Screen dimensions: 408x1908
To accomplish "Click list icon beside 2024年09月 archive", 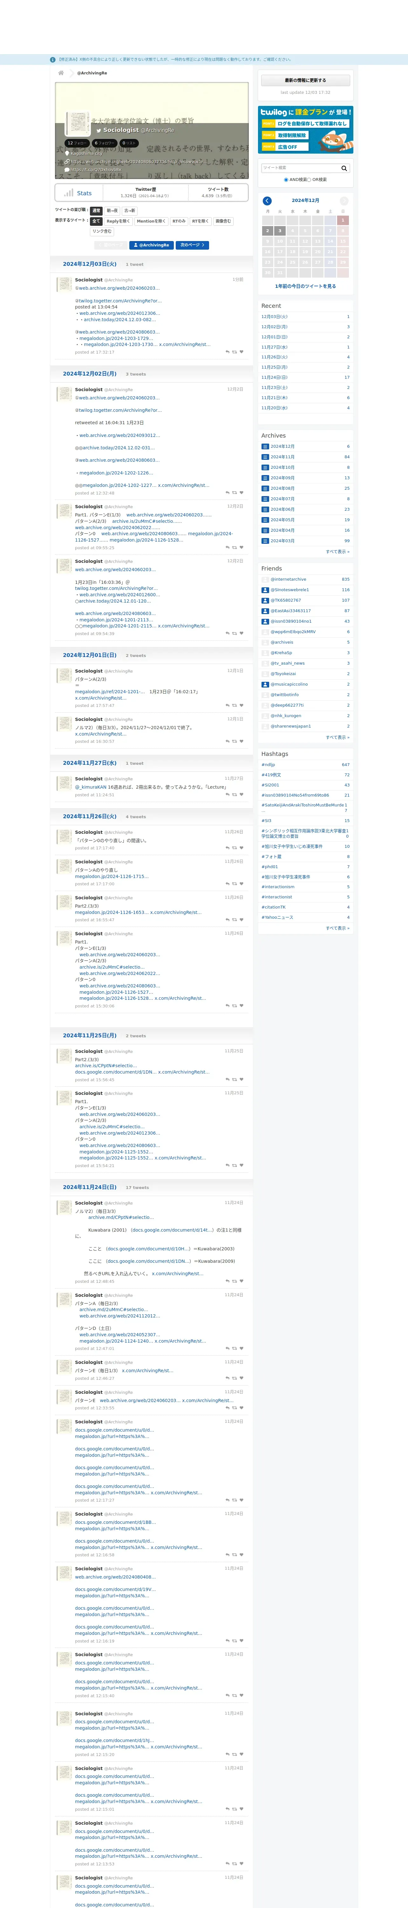I will pyautogui.click(x=265, y=478).
